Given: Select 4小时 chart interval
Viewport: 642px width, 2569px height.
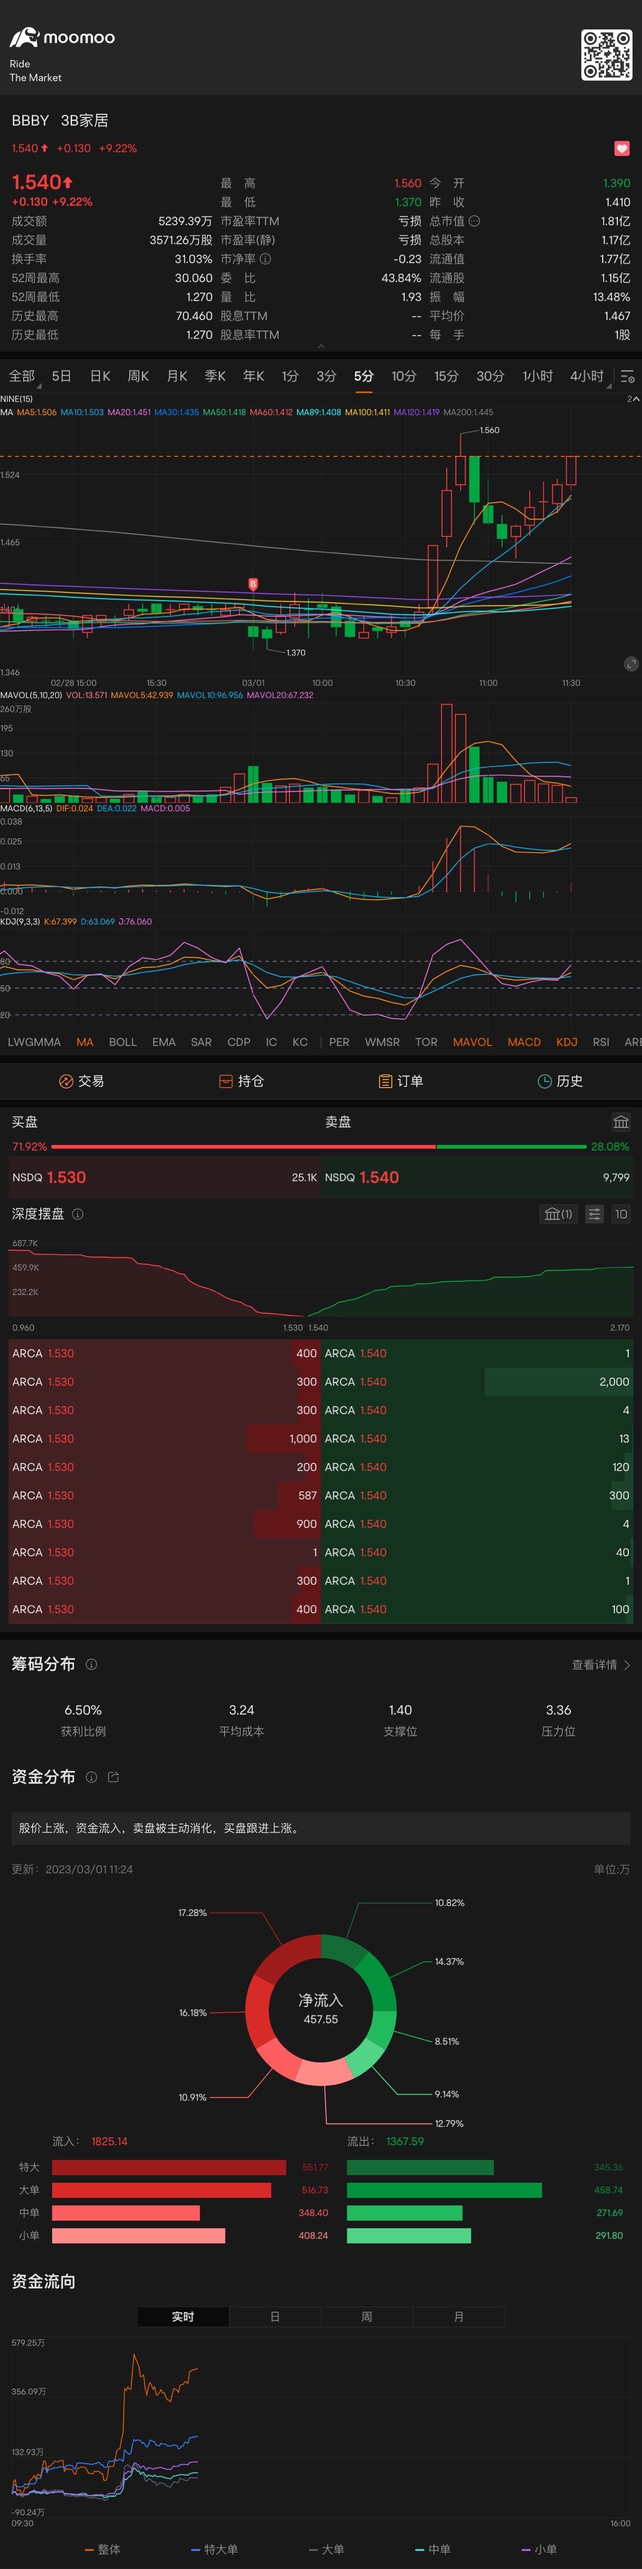Looking at the screenshot, I should 587,376.
